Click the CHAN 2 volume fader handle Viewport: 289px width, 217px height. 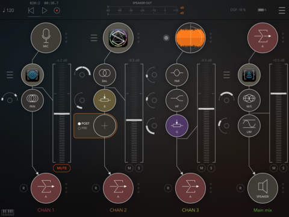point(134,120)
